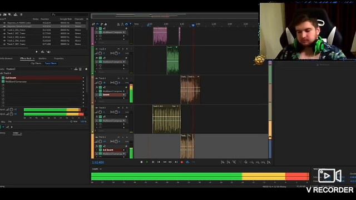Zoom out full icon at far right of zoom toolbar

[x=269, y=162]
